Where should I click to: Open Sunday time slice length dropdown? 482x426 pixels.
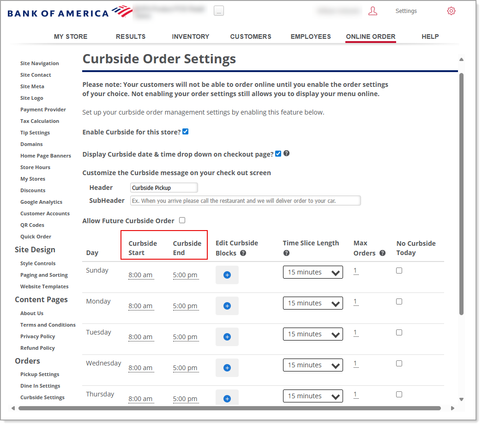(313, 273)
